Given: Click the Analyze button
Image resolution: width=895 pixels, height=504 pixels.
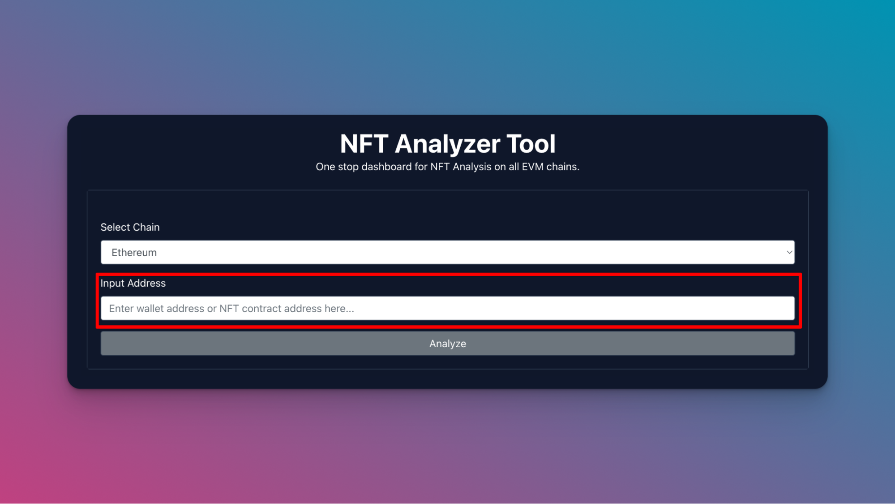Looking at the screenshot, I should coord(447,344).
